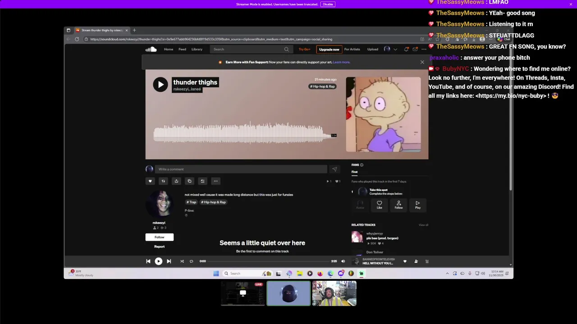Open Firefox from the taskbar
This screenshot has width=577, height=324.
click(320, 273)
